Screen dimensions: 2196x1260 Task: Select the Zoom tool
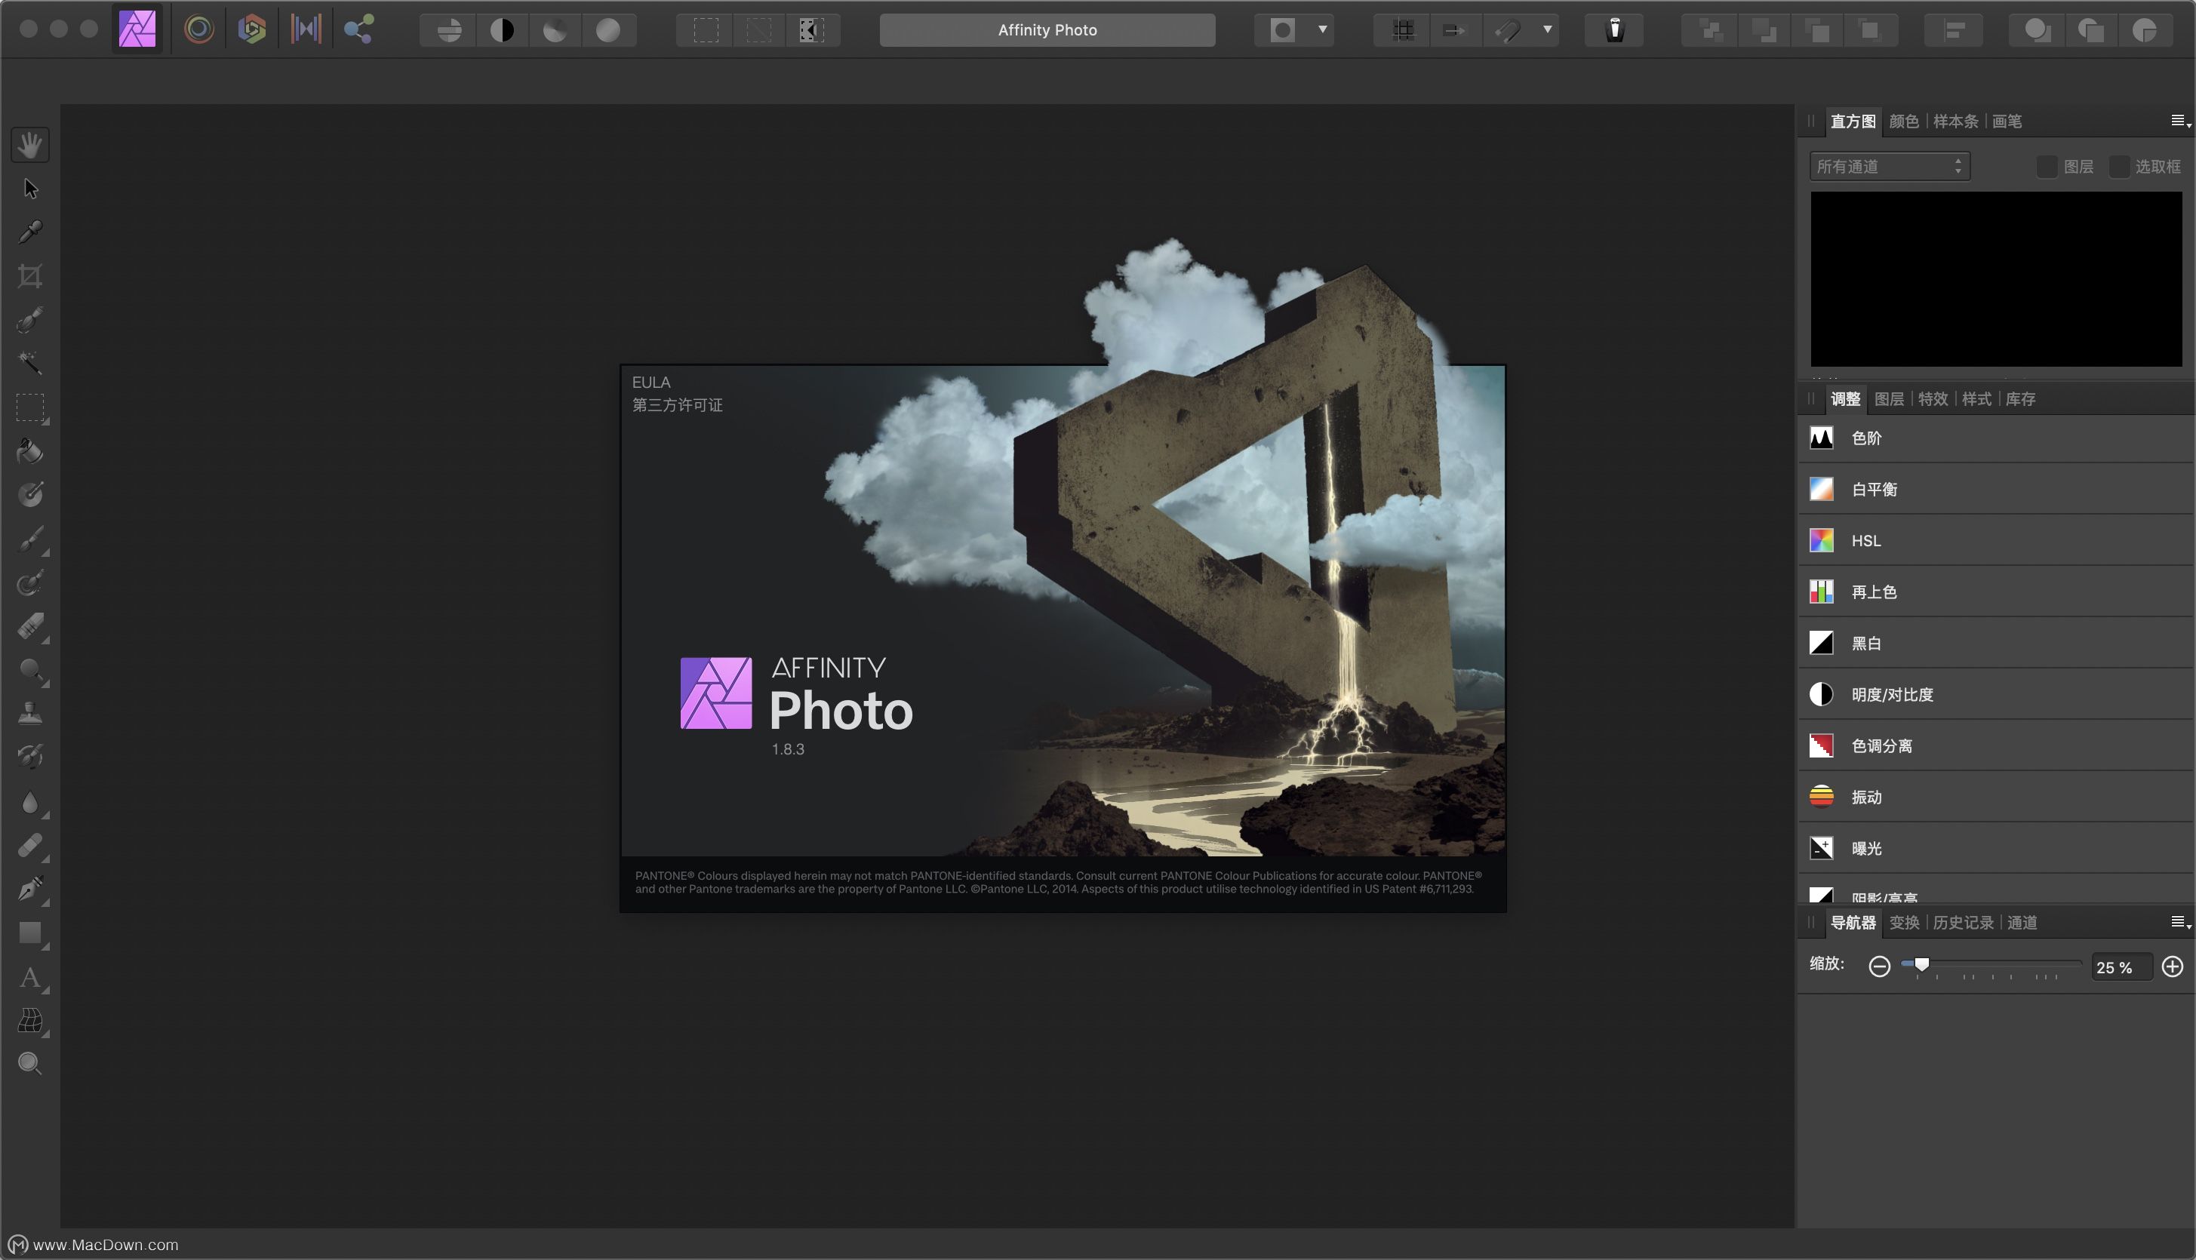point(30,1064)
